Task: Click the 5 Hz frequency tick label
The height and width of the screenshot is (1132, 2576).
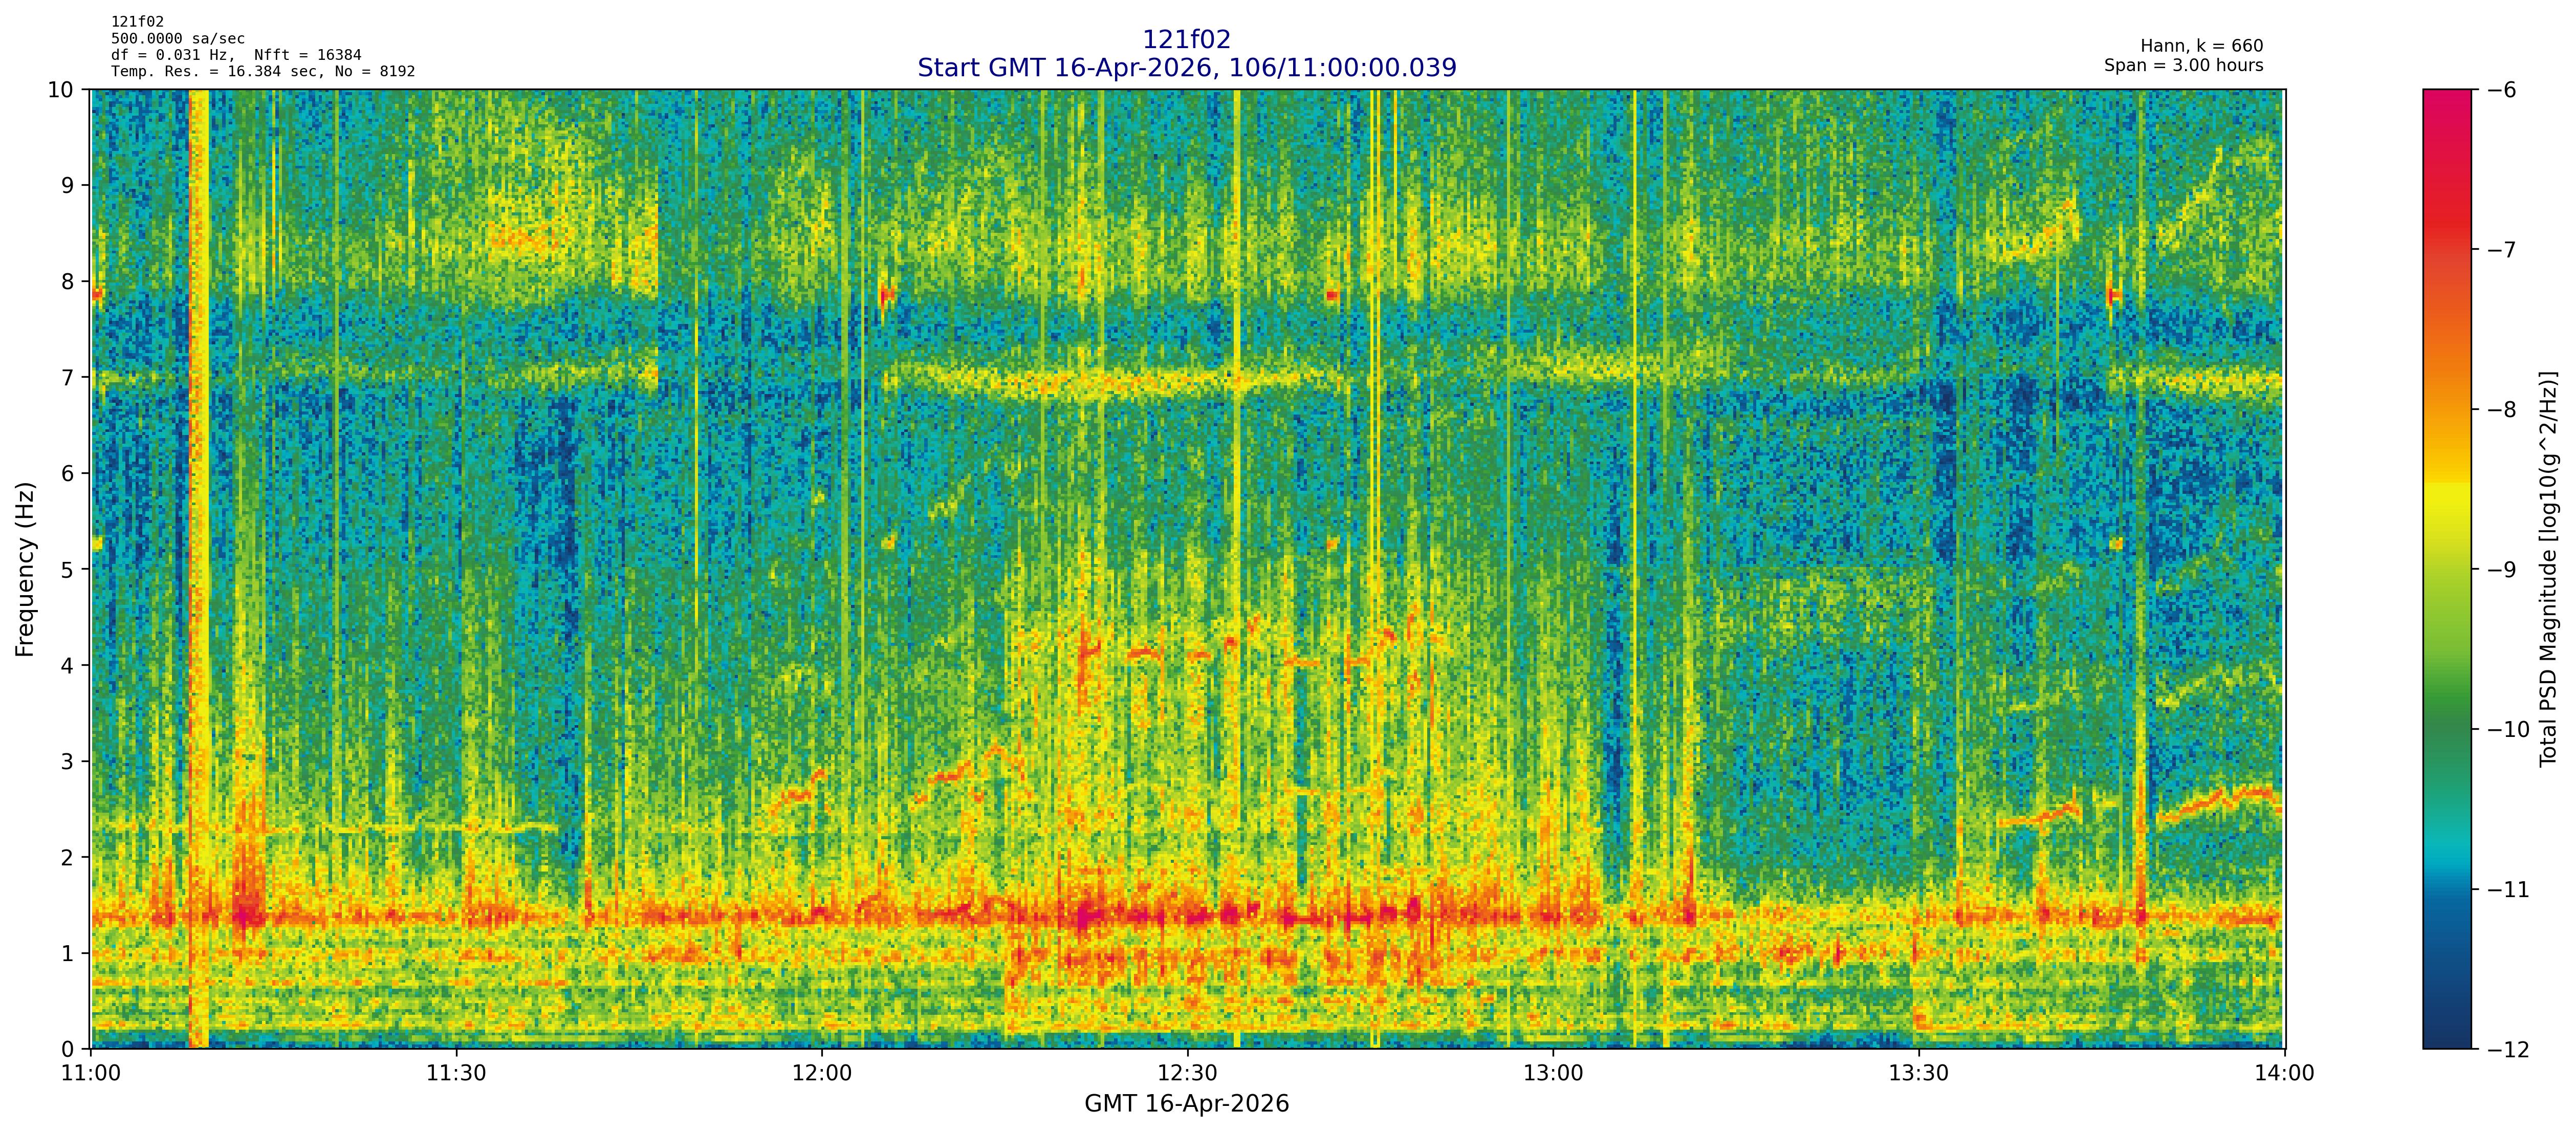Action: pos(67,570)
